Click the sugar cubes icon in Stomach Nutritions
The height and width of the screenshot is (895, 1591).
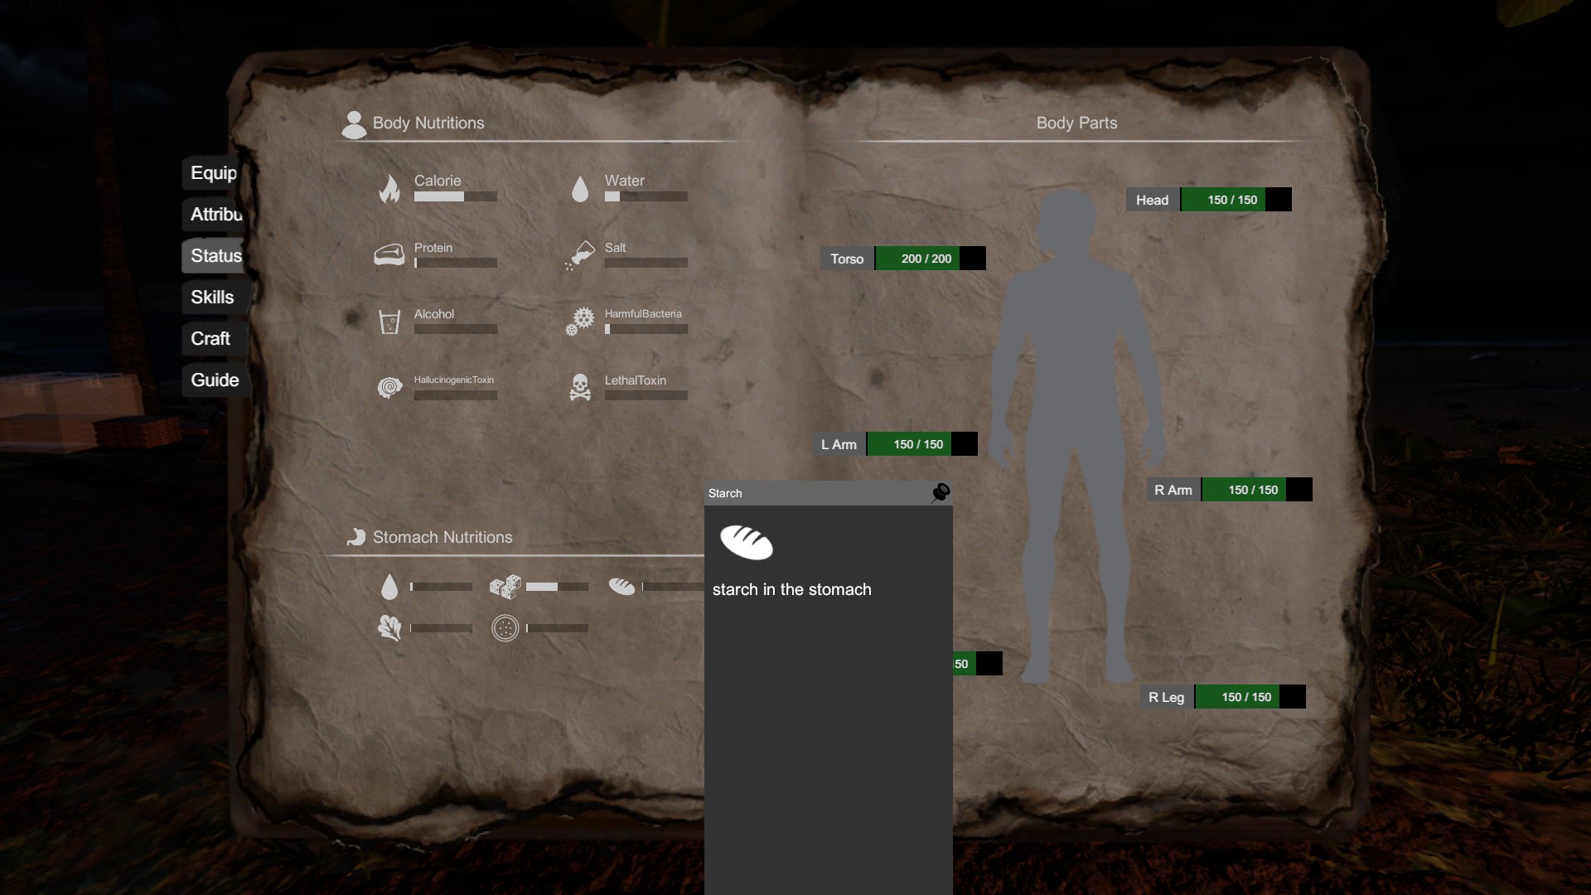[x=505, y=587]
